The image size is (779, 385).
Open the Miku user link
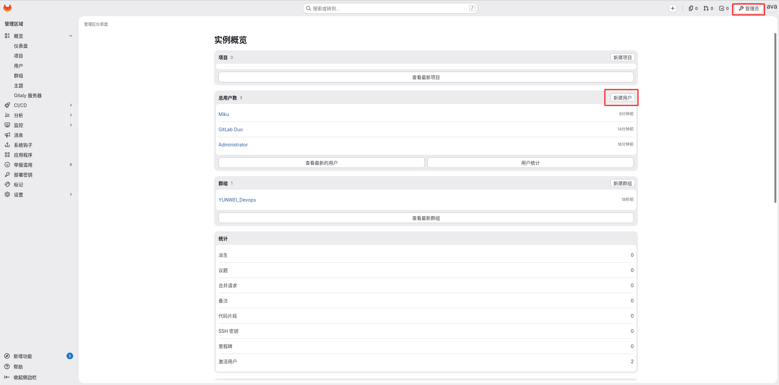pyautogui.click(x=224, y=114)
